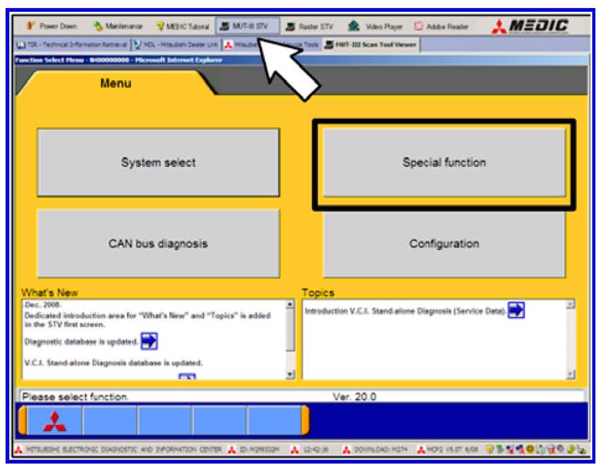Click the Mitsubishi logo home button
Screen dimensions: 596x466
pyautogui.click(x=55, y=421)
